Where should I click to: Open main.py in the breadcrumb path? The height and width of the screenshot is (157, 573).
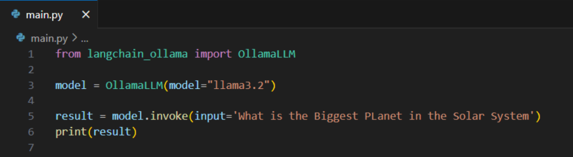coord(49,38)
